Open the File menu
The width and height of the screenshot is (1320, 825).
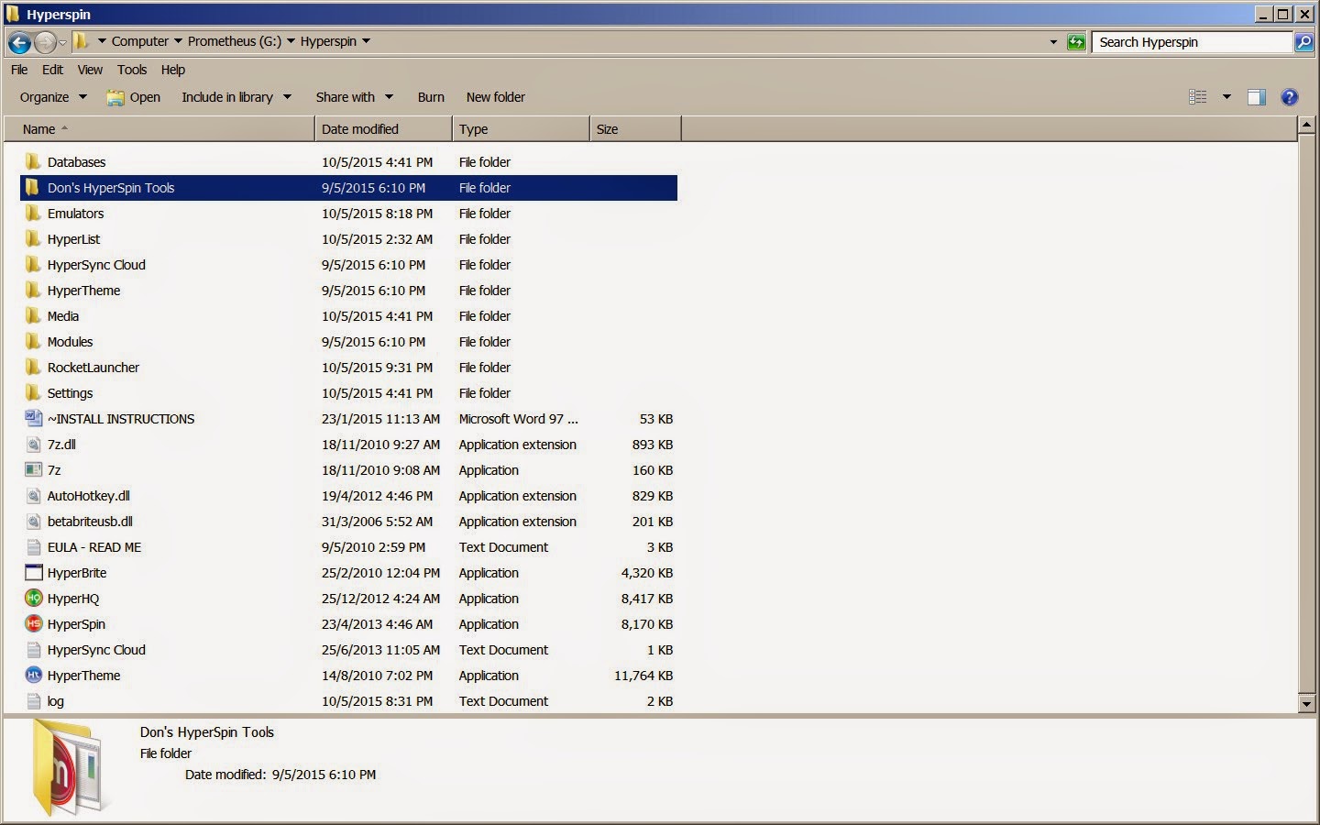coord(19,70)
